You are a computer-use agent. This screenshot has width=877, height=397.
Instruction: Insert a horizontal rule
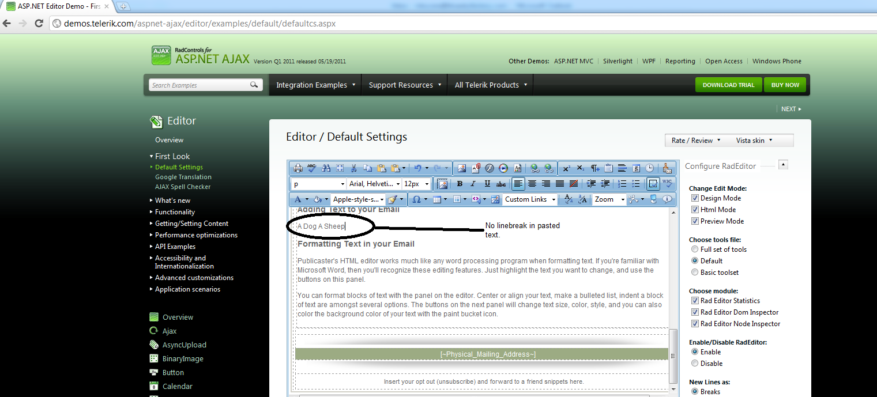(x=622, y=168)
